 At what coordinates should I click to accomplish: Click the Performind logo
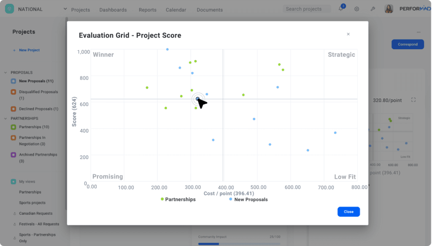tap(415, 9)
